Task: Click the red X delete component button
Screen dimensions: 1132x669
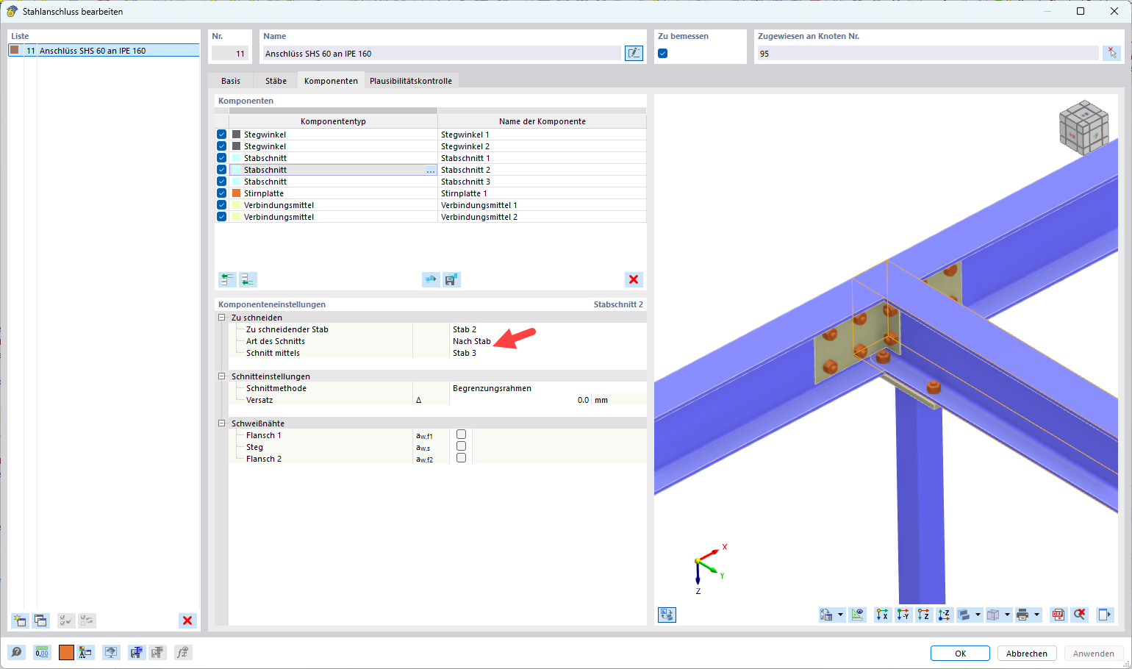Action: pos(633,279)
